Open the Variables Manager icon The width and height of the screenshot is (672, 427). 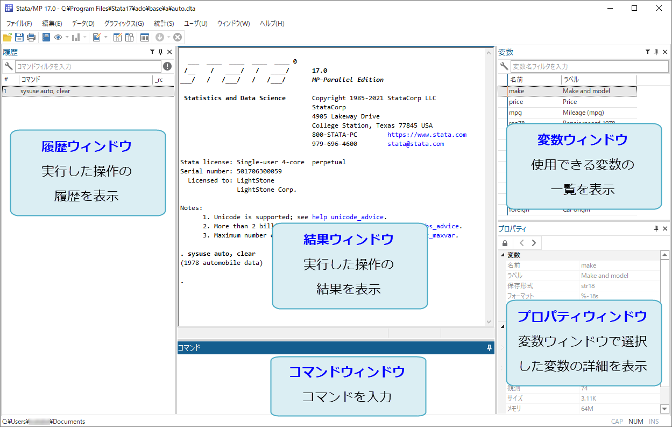(x=145, y=37)
